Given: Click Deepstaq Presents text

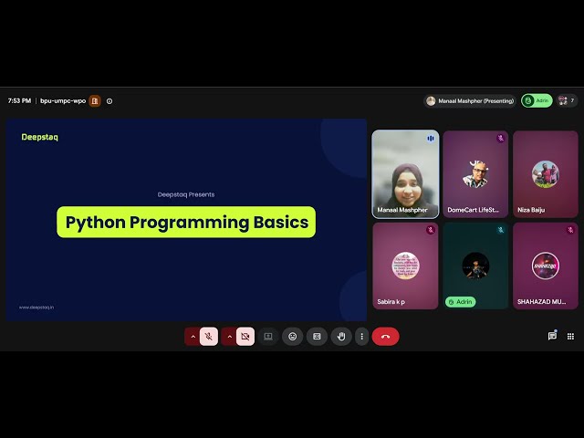Looking at the screenshot, I should [x=186, y=194].
